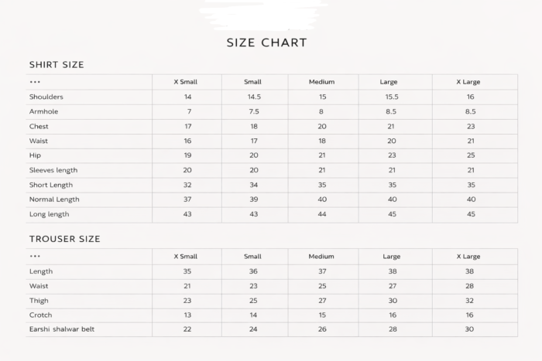Select Thigh value for Medium size

pos(322,301)
